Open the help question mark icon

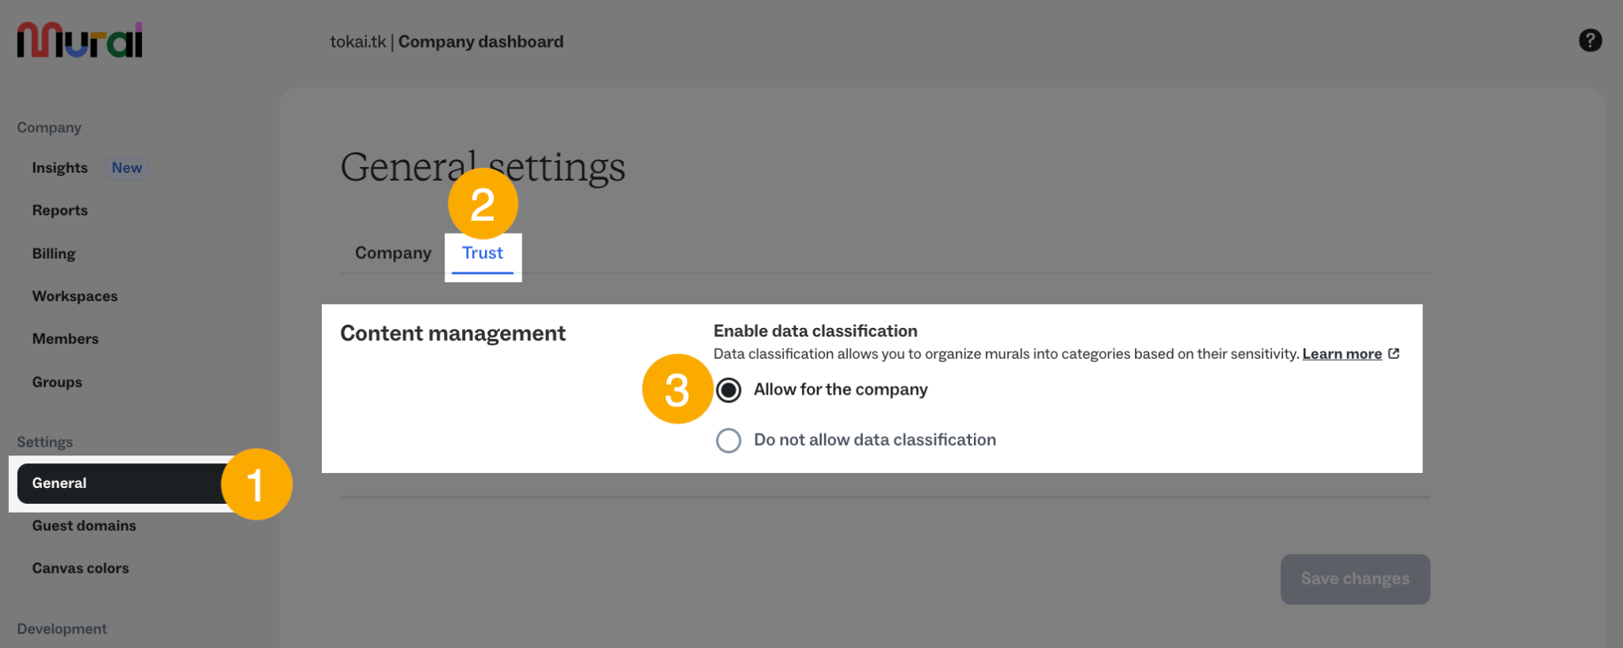click(x=1590, y=40)
